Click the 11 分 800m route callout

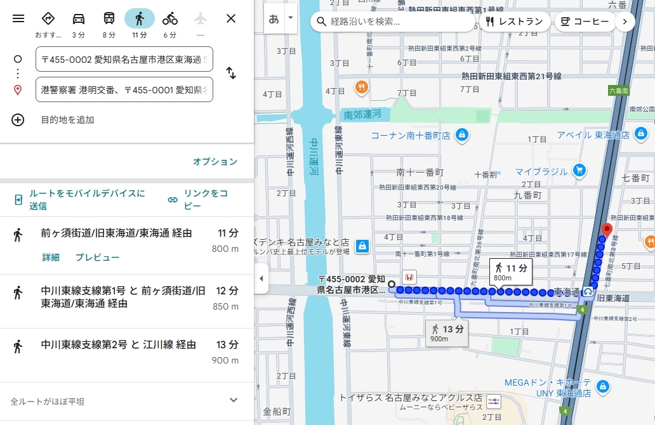(x=511, y=271)
